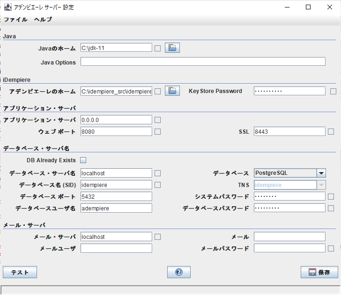Click the アプリケーション・サーバ 0.0.0.0 field
The height and width of the screenshot is (295, 341).
116,120
